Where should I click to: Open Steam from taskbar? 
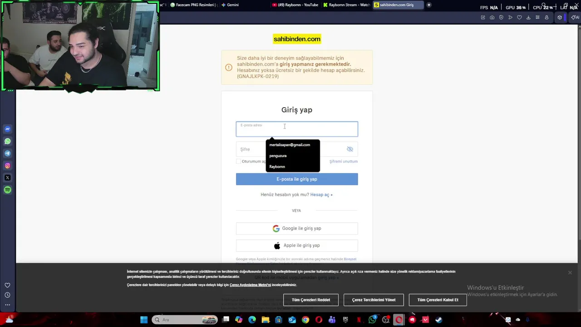click(x=438, y=320)
